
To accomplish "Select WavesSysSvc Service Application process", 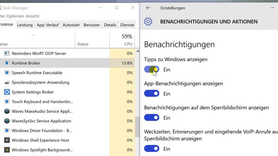I will pyautogui.click(x=67, y=121).
